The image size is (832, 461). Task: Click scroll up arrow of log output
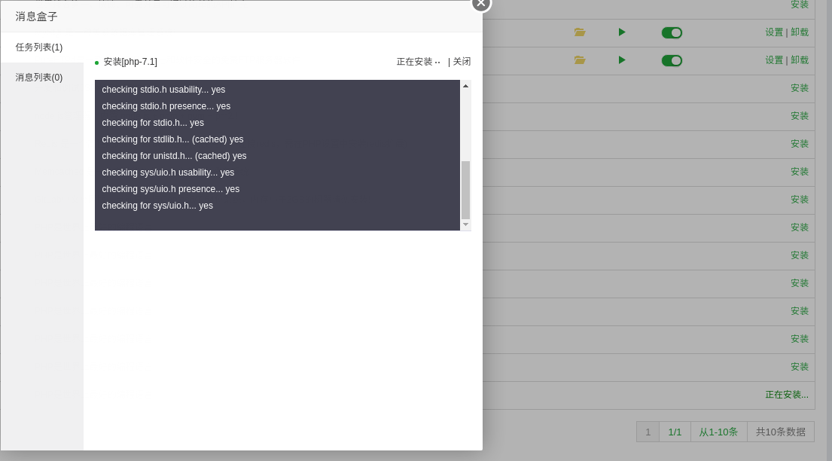click(465, 86)
